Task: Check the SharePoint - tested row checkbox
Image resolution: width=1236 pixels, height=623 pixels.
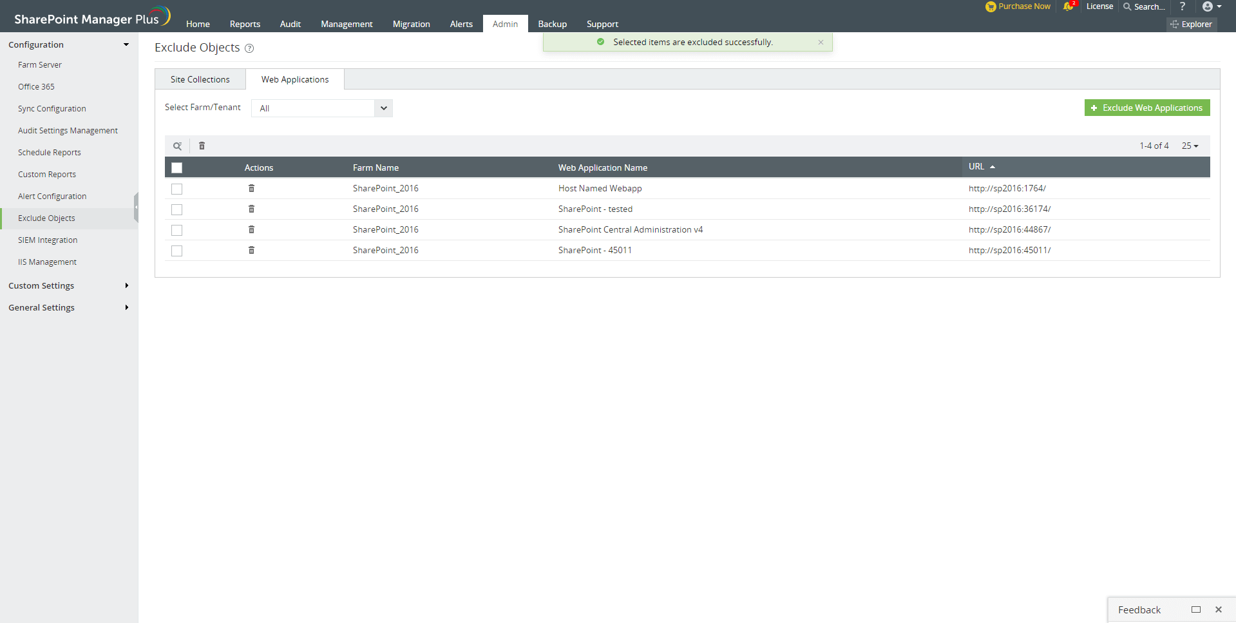Action: click(177, 209)
